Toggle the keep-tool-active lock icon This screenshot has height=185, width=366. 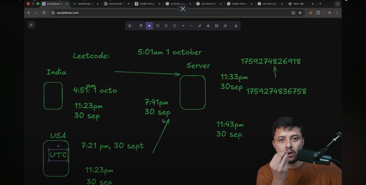[130, 26]
